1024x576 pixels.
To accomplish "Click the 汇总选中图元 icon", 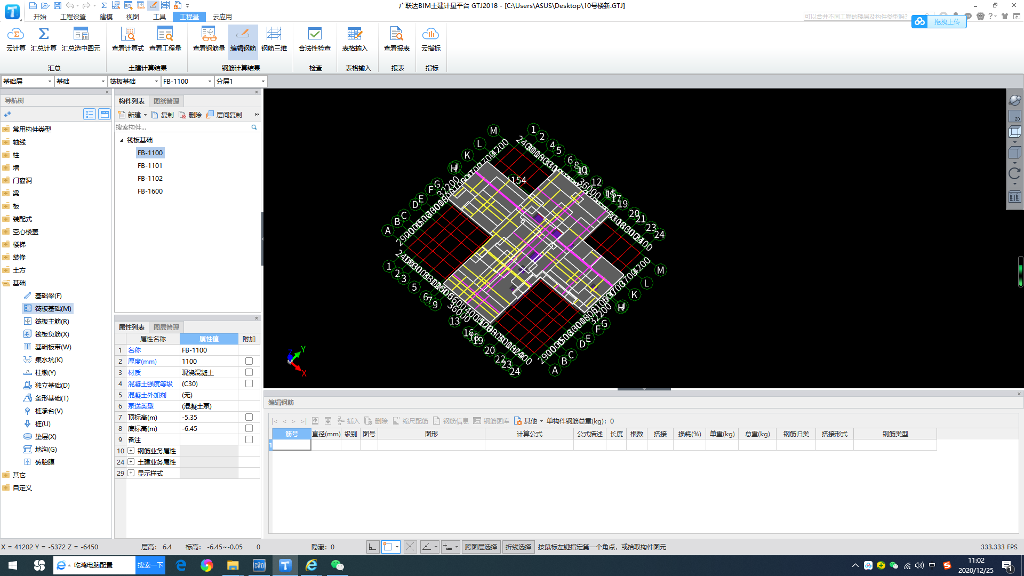I will point(81,39).
